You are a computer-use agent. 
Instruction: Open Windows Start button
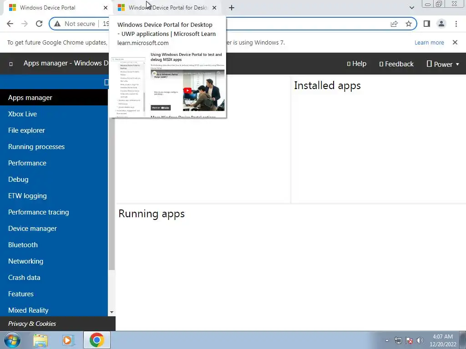12,340
